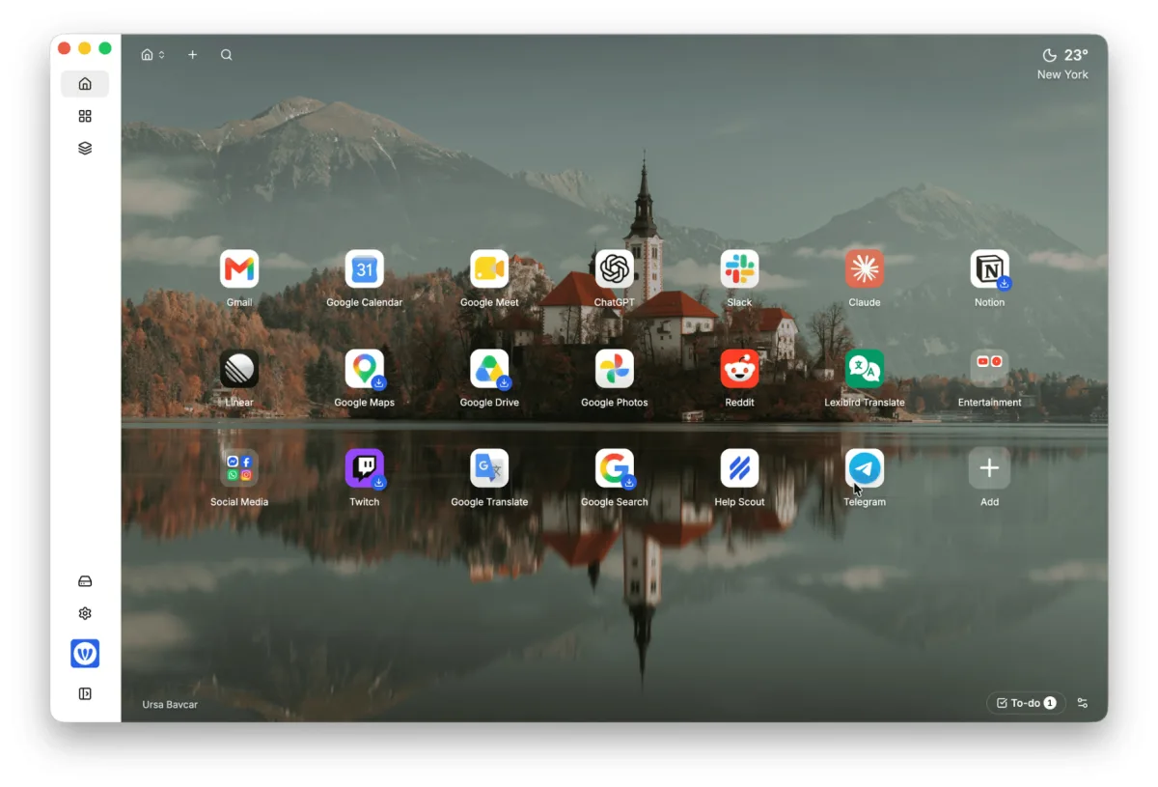Launch the Twitch app
The height and width of the screenshot is (787, 1158).
[365, 468]
